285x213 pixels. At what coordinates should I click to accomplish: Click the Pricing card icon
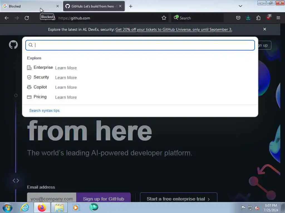[29, 97]
